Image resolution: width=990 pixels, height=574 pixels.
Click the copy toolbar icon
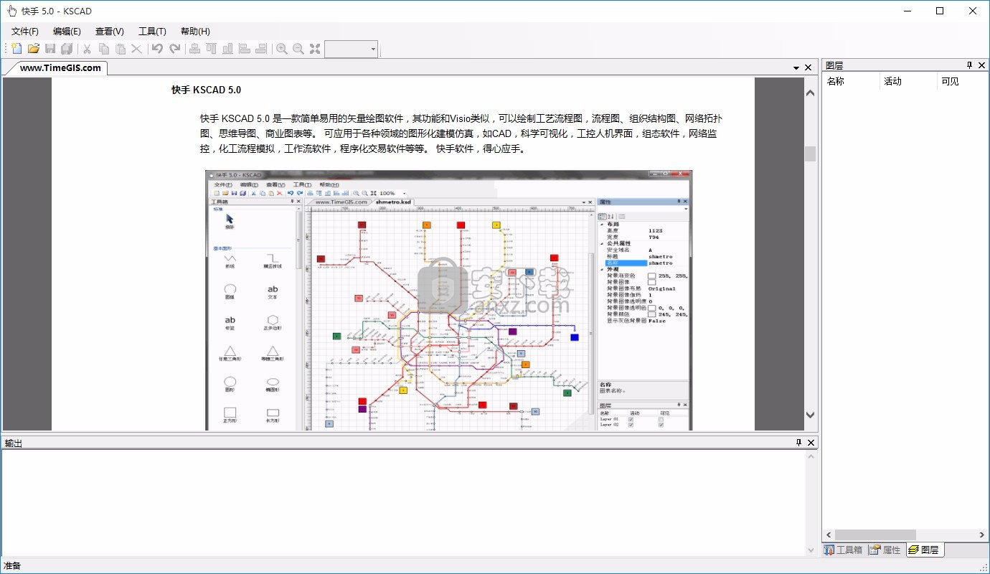pos(104,49)
